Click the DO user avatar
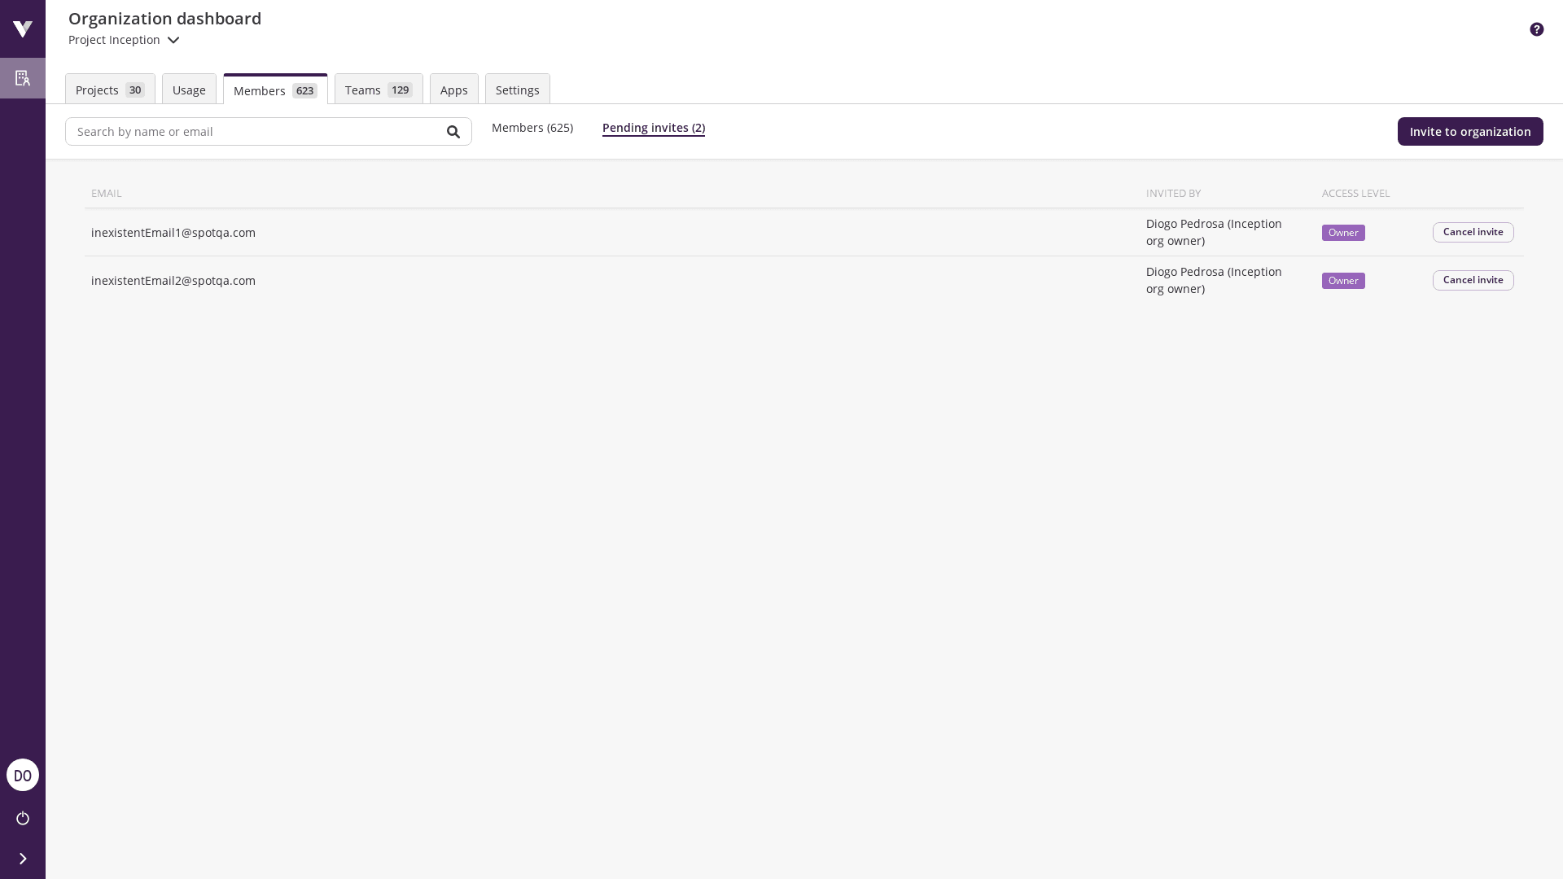Viewport: 1563px width, 879px height. pos(22,775)
